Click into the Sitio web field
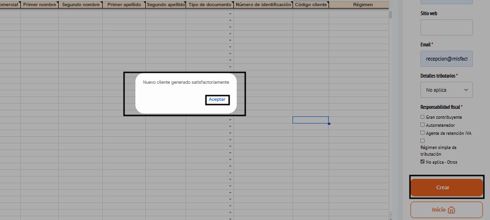Screen dimensions: 490x220 (x=446, y=27)
